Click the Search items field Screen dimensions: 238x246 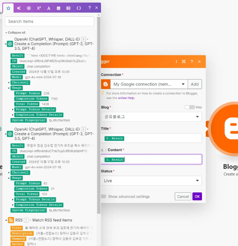point(49,21)
